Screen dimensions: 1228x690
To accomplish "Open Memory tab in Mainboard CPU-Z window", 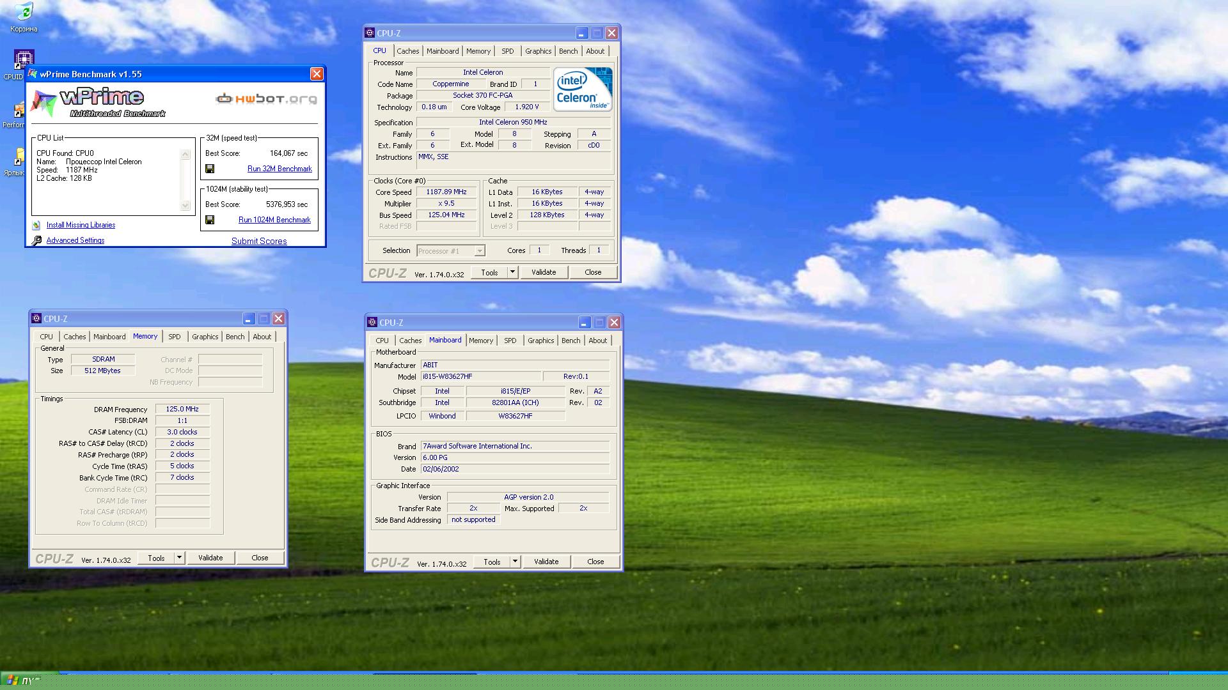I will 481,341.
